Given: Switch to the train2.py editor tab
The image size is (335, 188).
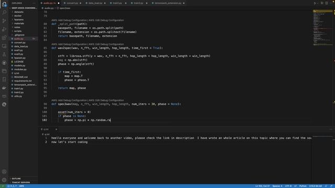Looking at the screenshot, I should [138, 3].
